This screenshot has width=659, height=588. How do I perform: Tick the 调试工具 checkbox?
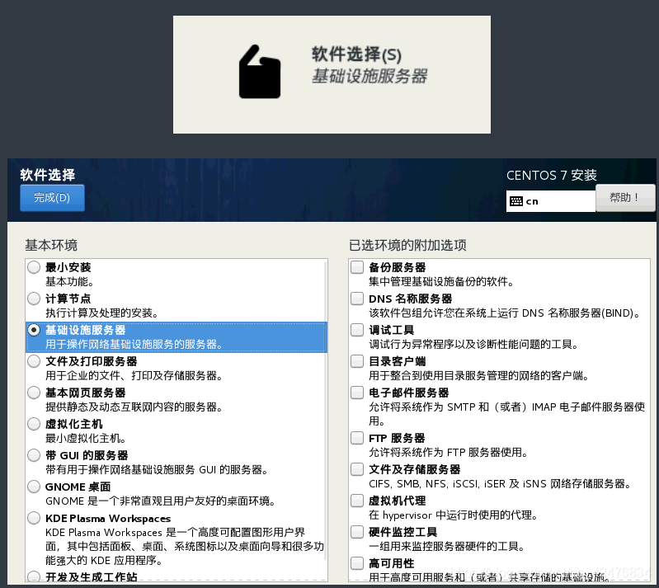[x=357, y=330]
